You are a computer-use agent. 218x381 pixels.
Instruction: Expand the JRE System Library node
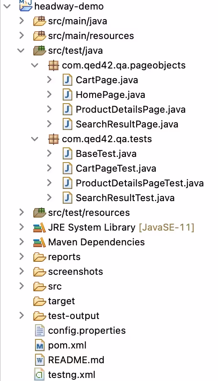[x=22, y=227]
